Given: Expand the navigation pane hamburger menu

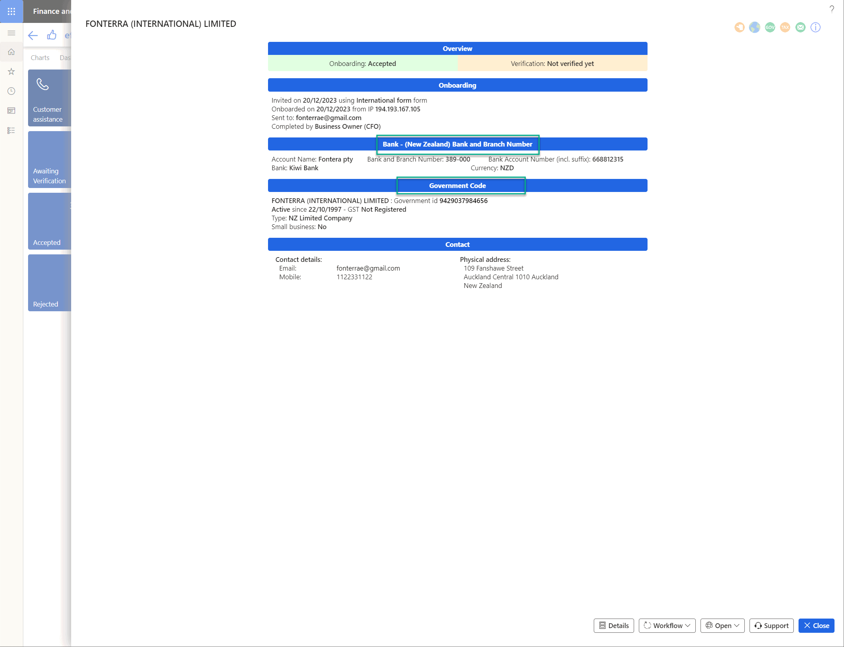Looking at the screenshot, I should coord(11,33).
